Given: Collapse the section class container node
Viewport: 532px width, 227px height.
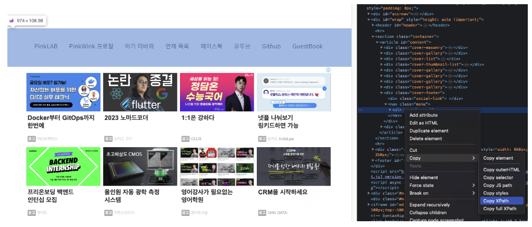Looking at the screenshot, I should pos(373,37).
